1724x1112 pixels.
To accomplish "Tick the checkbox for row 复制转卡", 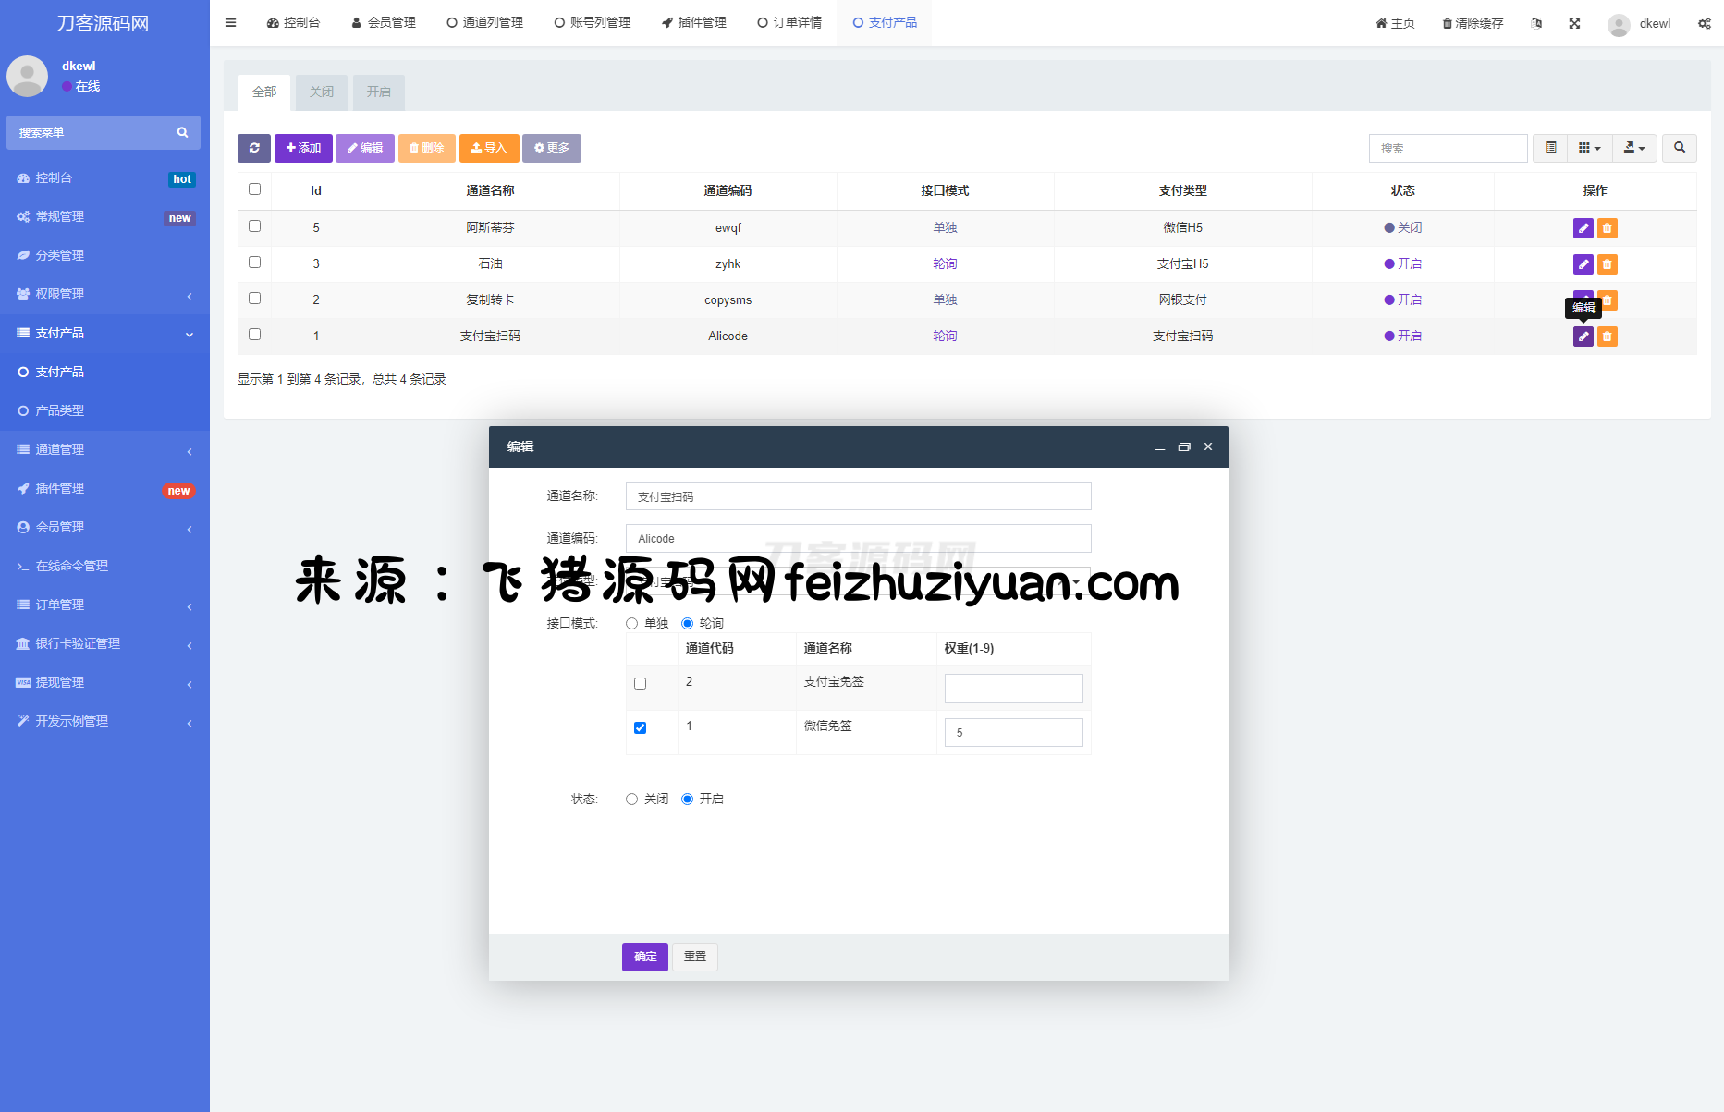I will coord(255,299).
